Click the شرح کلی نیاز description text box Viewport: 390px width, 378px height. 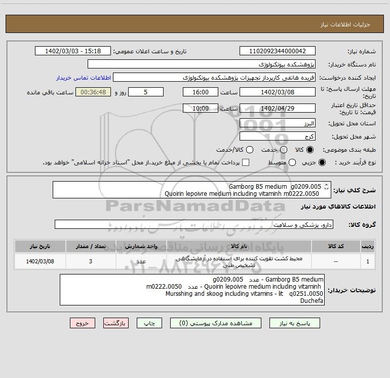pos(192,190)
